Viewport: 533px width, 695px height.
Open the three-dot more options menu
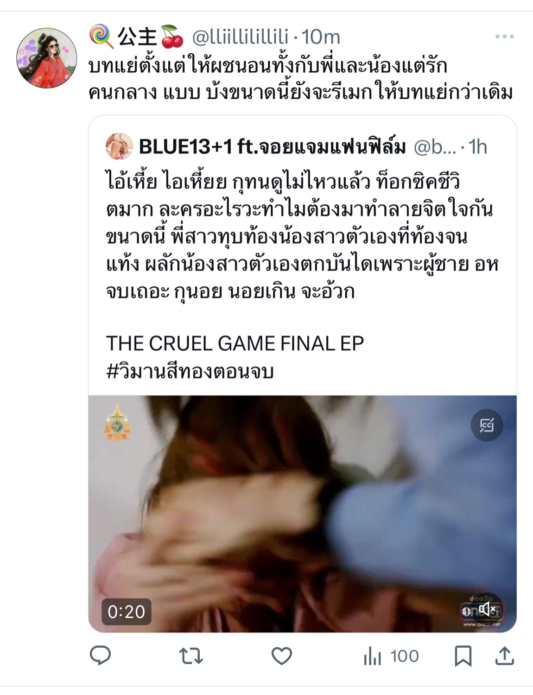(x=505, y=37)
